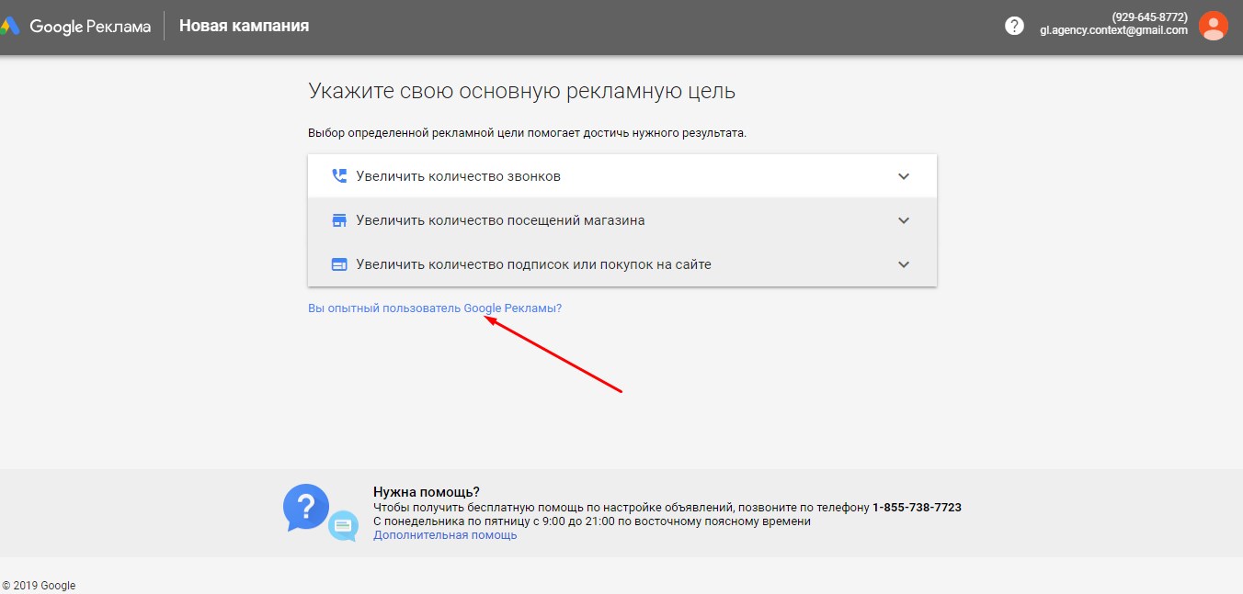The height and width of the screenshot is (594, 1243).
Task: Open the help question mark icon
Action: coord(1014,26)
